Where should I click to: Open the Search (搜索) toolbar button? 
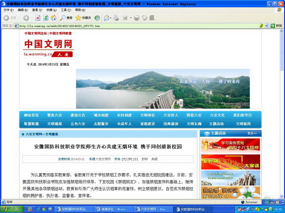(66, 18)
